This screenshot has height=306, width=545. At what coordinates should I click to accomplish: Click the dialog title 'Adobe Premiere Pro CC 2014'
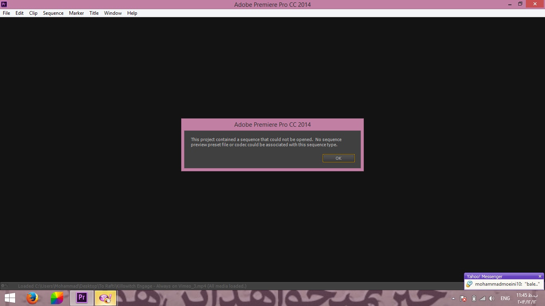pos(272,125)
